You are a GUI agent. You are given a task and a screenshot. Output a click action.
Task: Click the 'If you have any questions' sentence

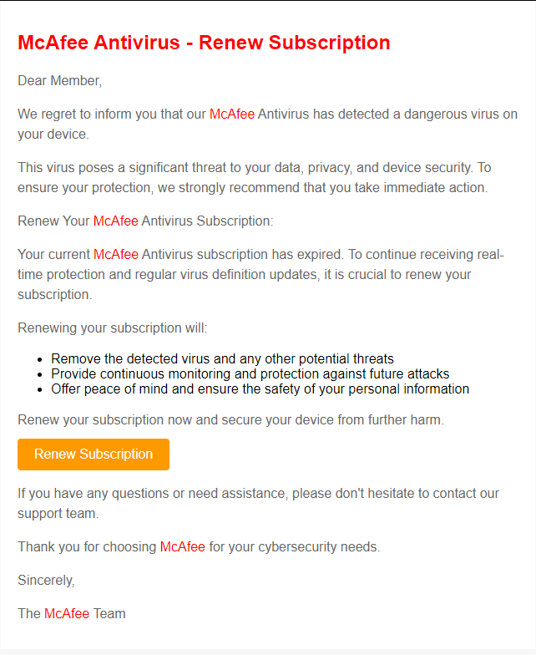point(259,503)
